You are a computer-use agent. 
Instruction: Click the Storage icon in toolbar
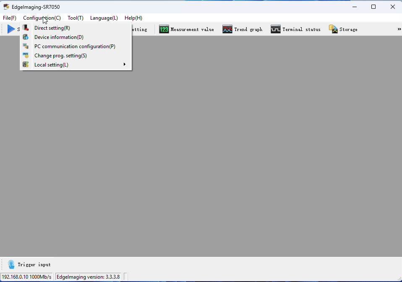point(333,29)
